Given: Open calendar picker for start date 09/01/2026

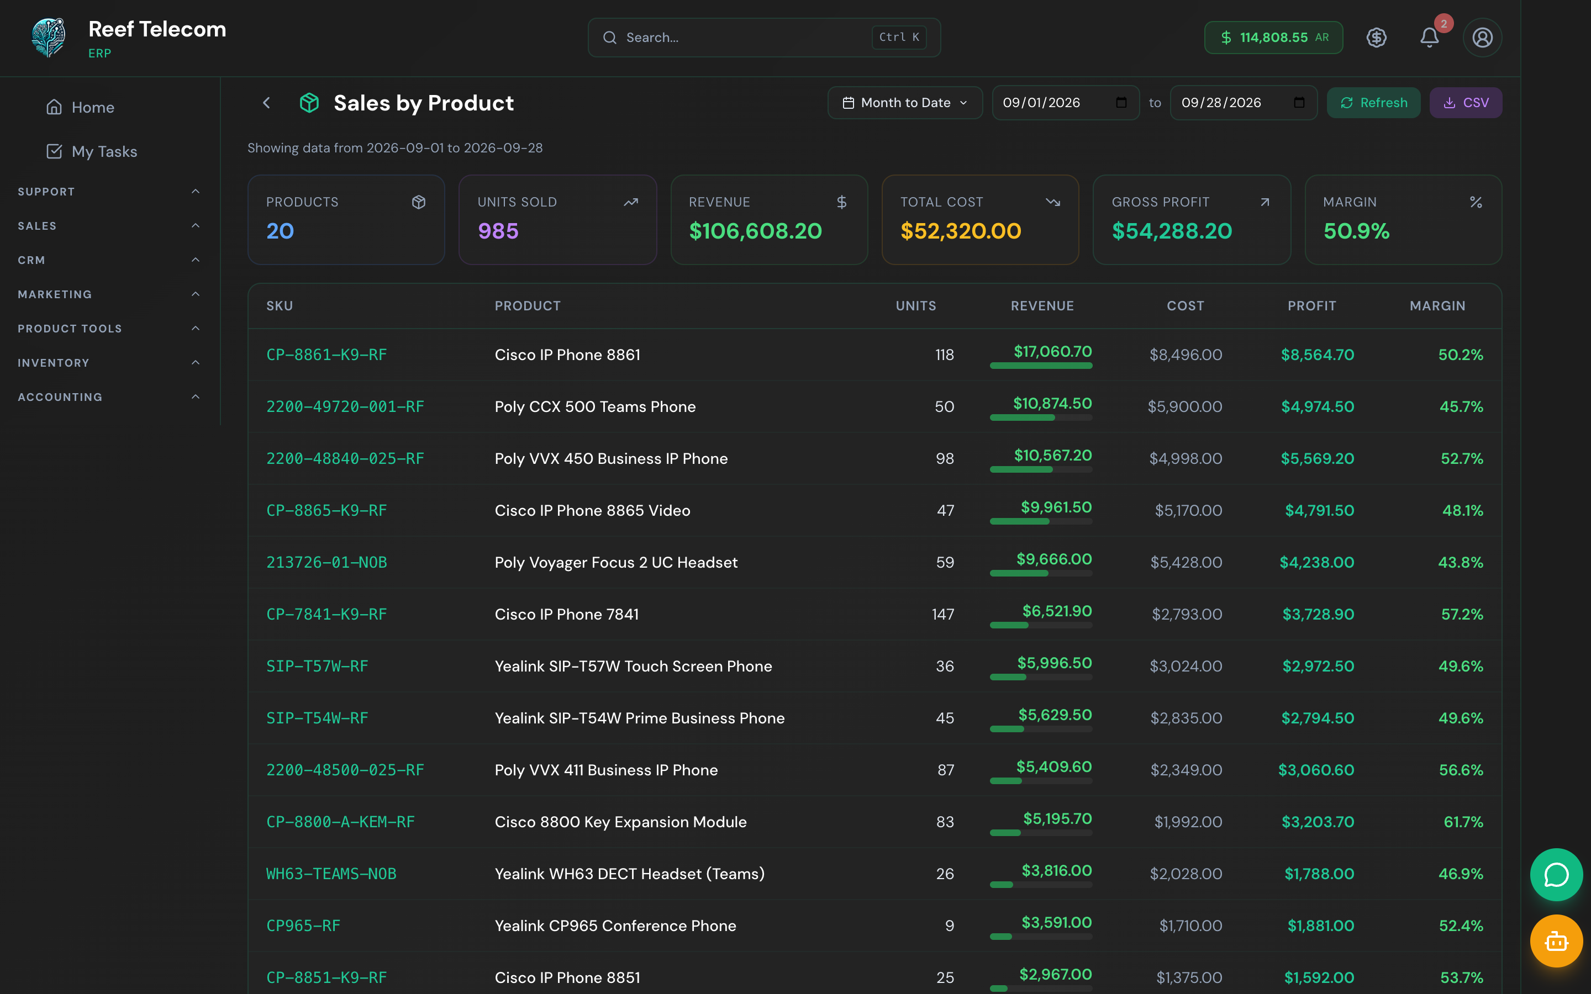Looking at the screenshot, I should click(x=1121, y=103).
